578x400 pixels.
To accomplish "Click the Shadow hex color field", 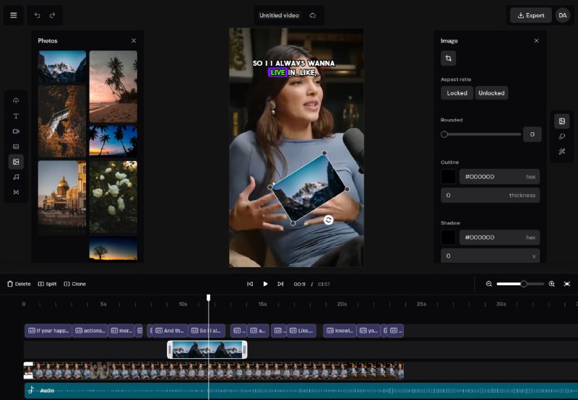I will [499, 238].
